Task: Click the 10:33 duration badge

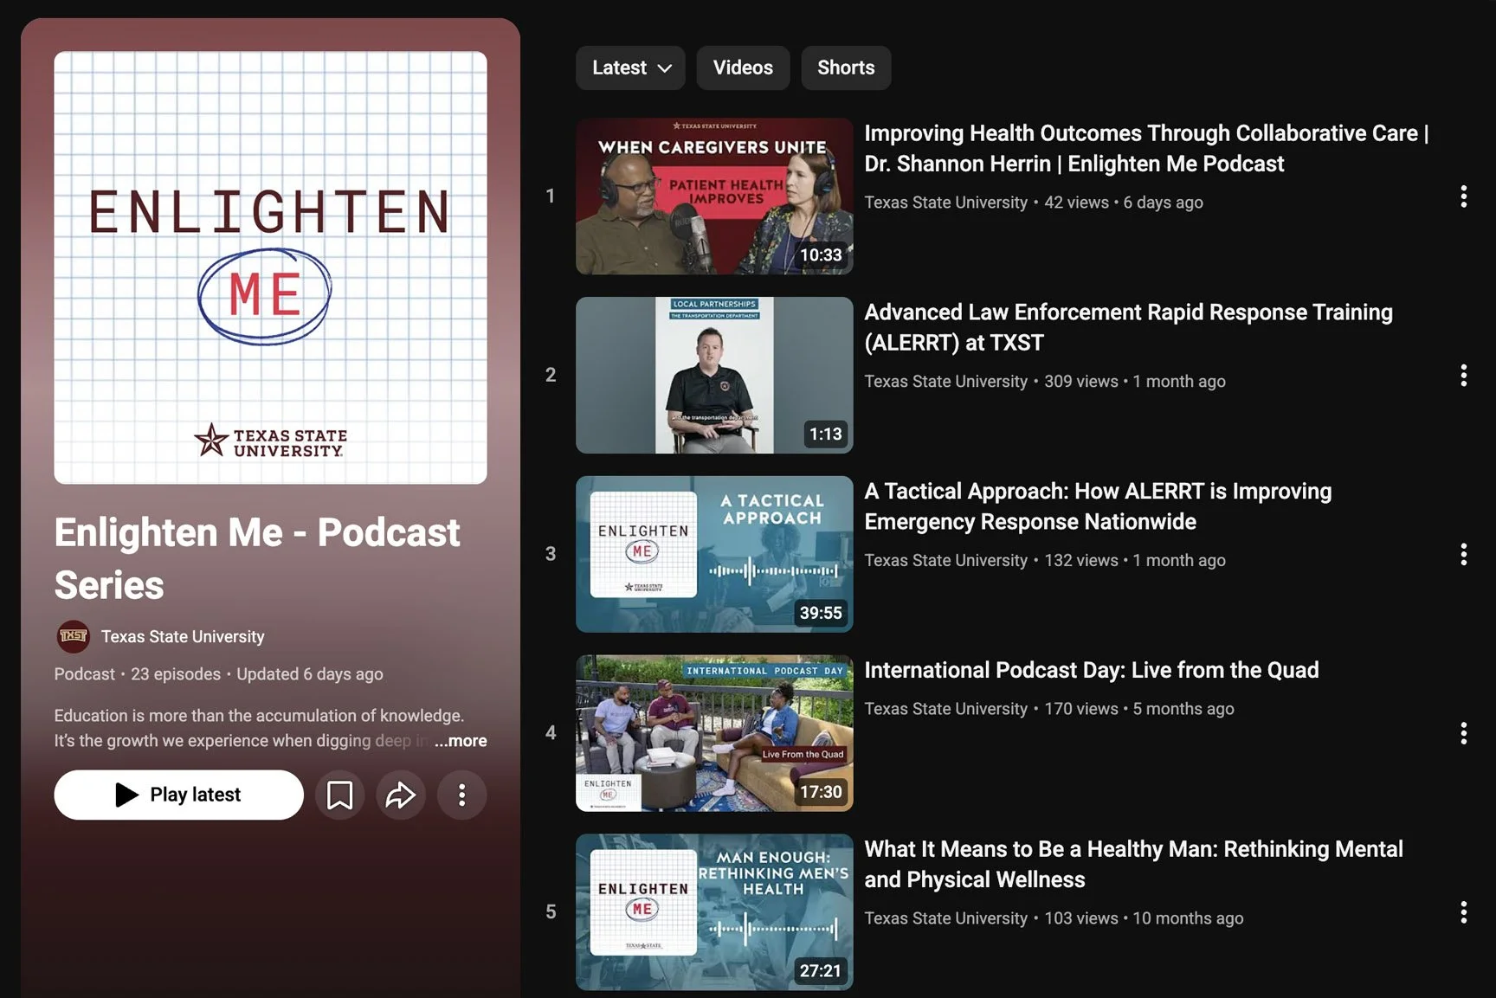Action: pyautogui.click(x=821, y=255)
